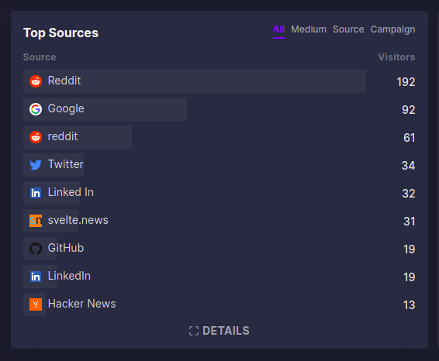The height and width of the screenshot is (361, 439).
Task: Open the Campaign tab
Action: pyautogui.click(x=392, y=29)
